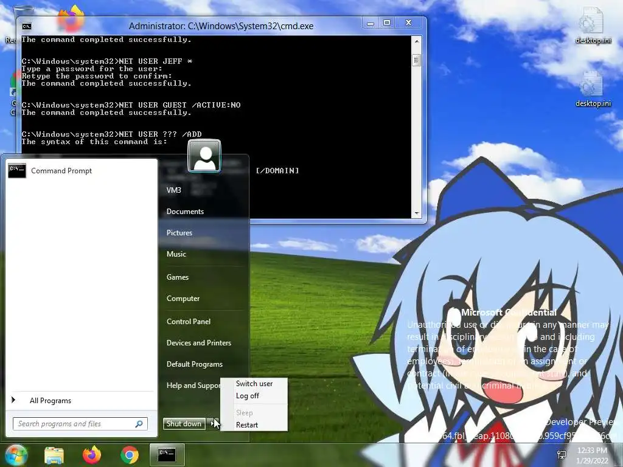This screenshot has width=623, height=467.
Task: Click the greyed Sleep option
Action: pyautogui.click(x=245, y=413)
